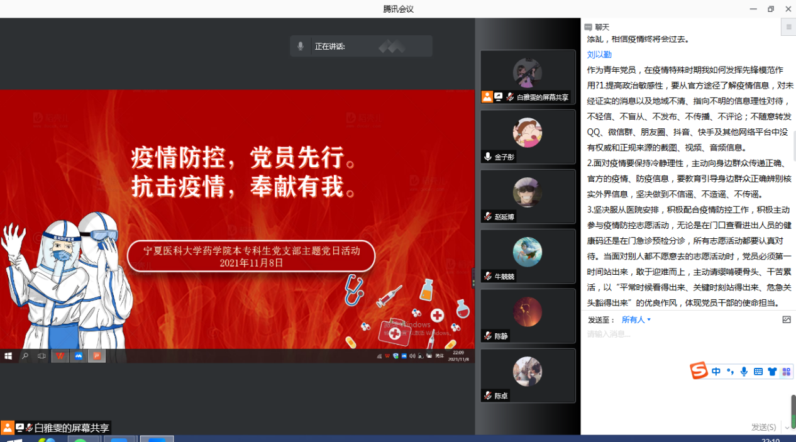Click the sender name 刘以勤 in chat
796x442 pixels.
point(599,55)
